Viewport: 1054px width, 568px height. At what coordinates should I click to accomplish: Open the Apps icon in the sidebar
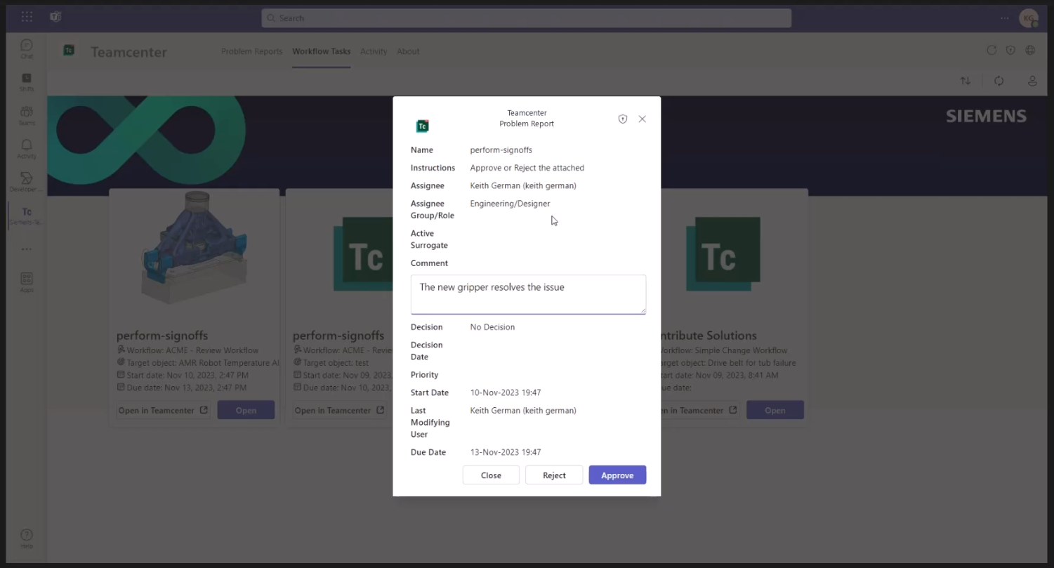tap(26, 280)
